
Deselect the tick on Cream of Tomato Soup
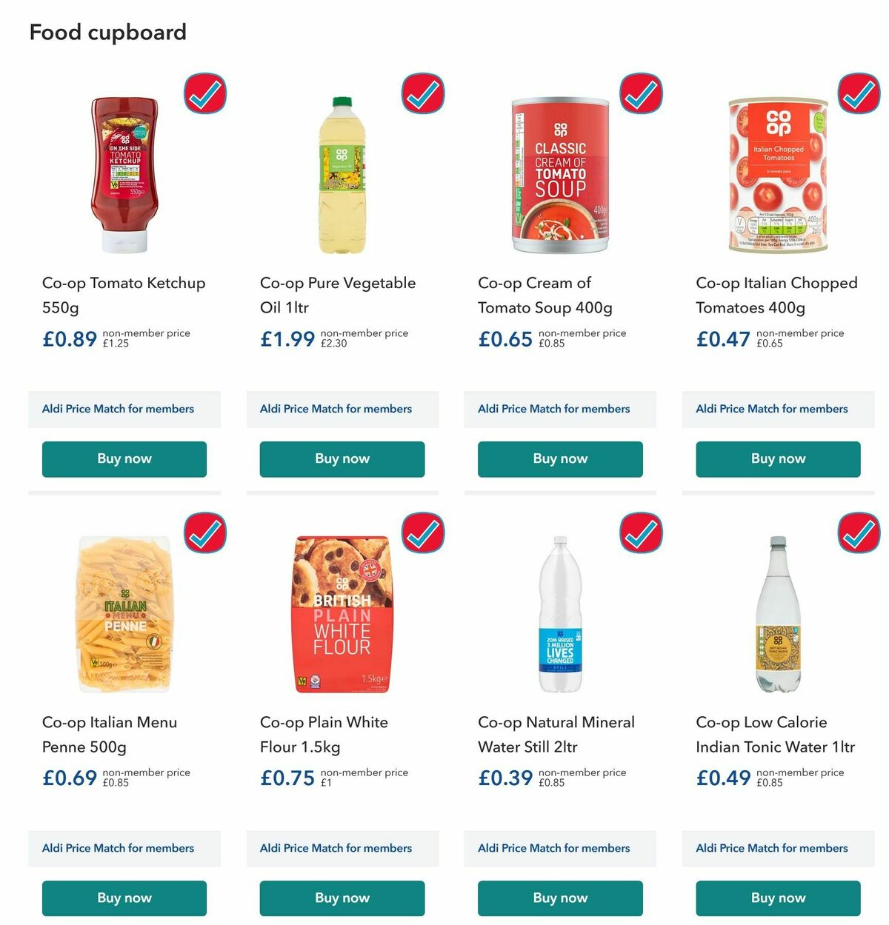(639, 93)
